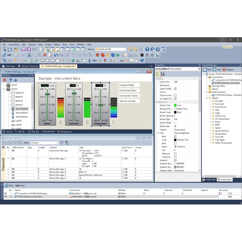Click the blue Help question mark icon
242x242 pixels.
[x=147, y=49]
